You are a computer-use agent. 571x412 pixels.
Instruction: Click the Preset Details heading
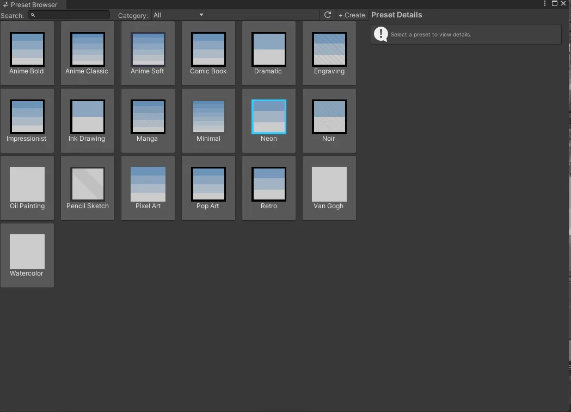point(397,15)
